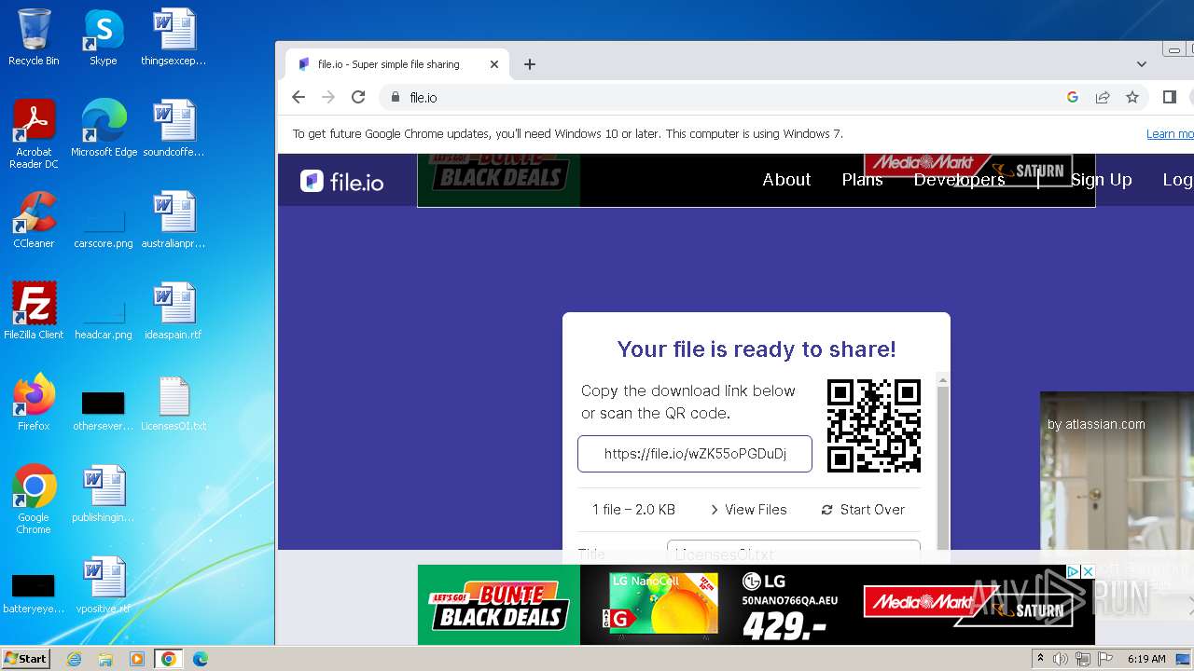Close the file.io tab
1194x671 pixels.
494,64
